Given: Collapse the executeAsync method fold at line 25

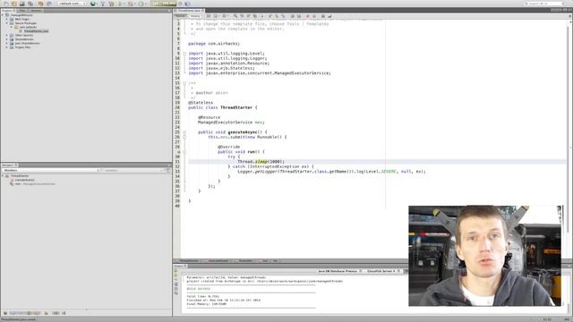Looking at the screenshot, I should coord(184,132).
